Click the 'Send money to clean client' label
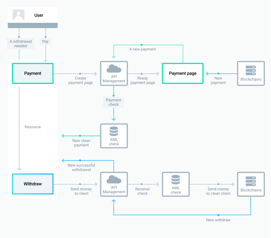 pyautogui.click(x=218, y=191)
